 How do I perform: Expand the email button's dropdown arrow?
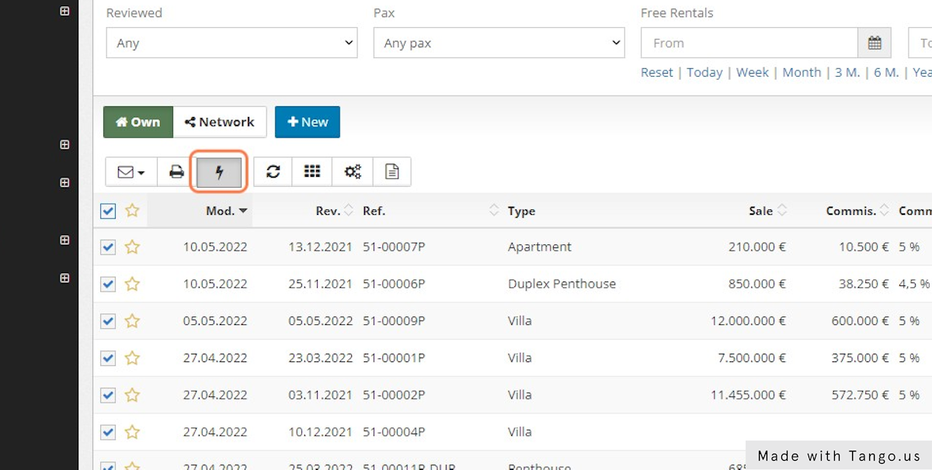tap(141, 171)
